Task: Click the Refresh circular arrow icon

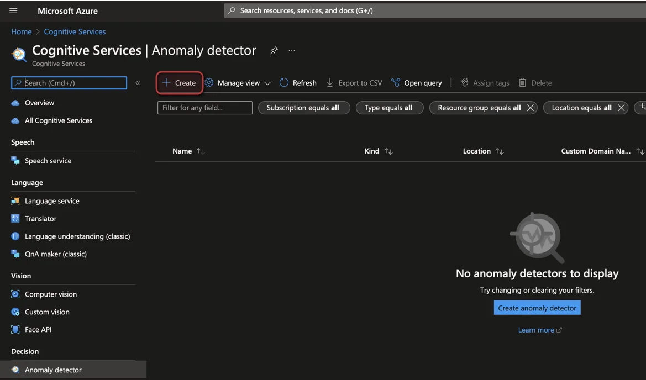Action: coord(284,83)
